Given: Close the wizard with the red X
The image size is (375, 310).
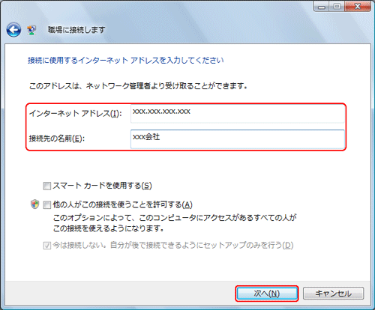Looking at the screenshot, I should coord(358,7).
